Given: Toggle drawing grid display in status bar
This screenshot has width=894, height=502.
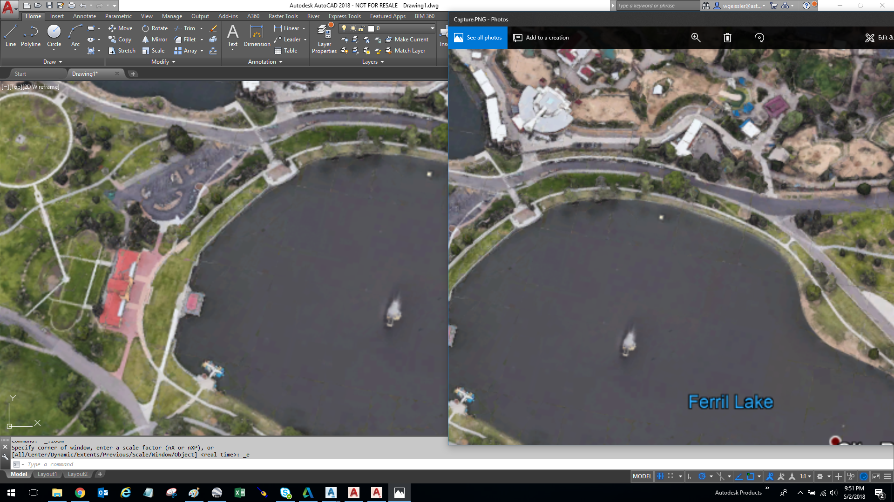Looking at the screenshot, I should 660,476.
